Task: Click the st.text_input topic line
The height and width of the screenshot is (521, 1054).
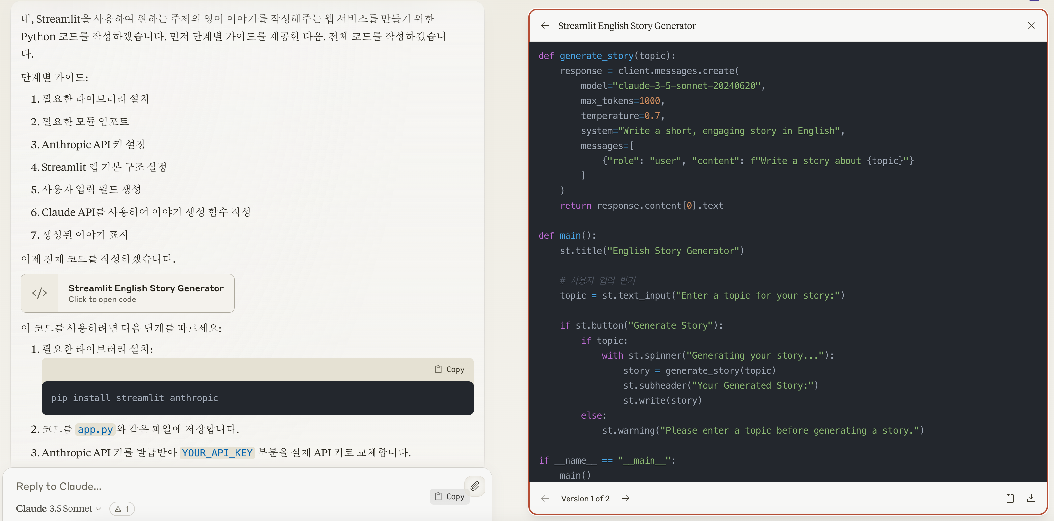Action: (702, 295)
